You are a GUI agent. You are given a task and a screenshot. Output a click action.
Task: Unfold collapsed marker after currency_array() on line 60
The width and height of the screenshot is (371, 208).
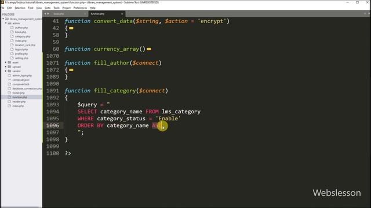point(149,49)
